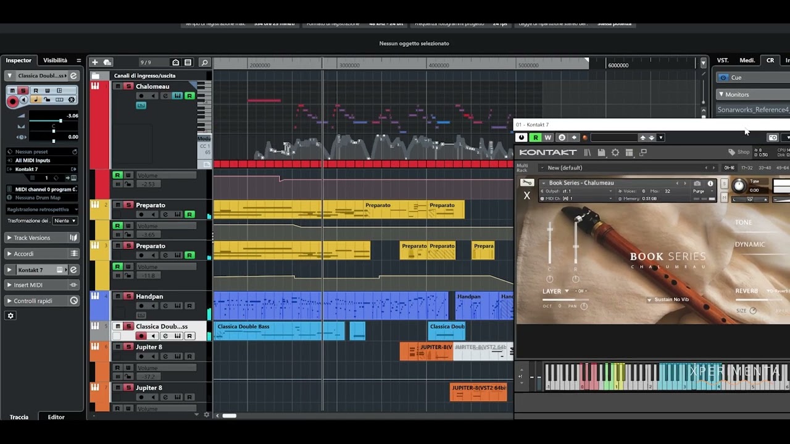Toggle the Inspector mute M button
The width and height of the screenshot is (790, 444).
point(12,91)
